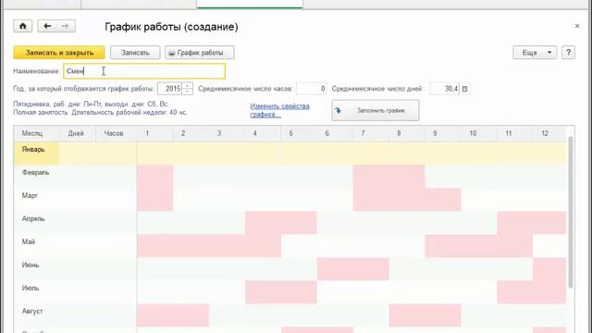Viewport: 592px width, 333px height.
Task: Open the Еще dropdown menu
Action: click(535, 53)
